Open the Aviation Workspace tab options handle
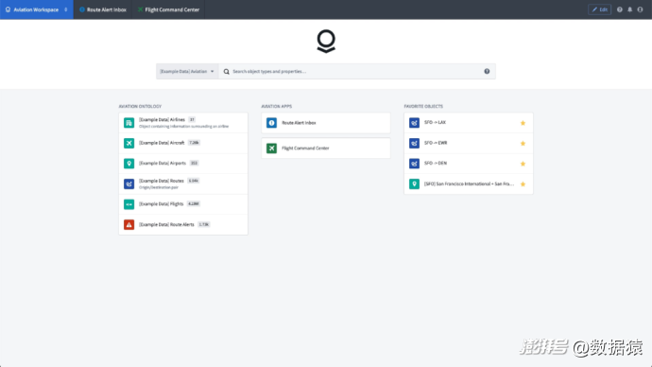The height and width of the screenshot is (367, 652). click(66, 9)
